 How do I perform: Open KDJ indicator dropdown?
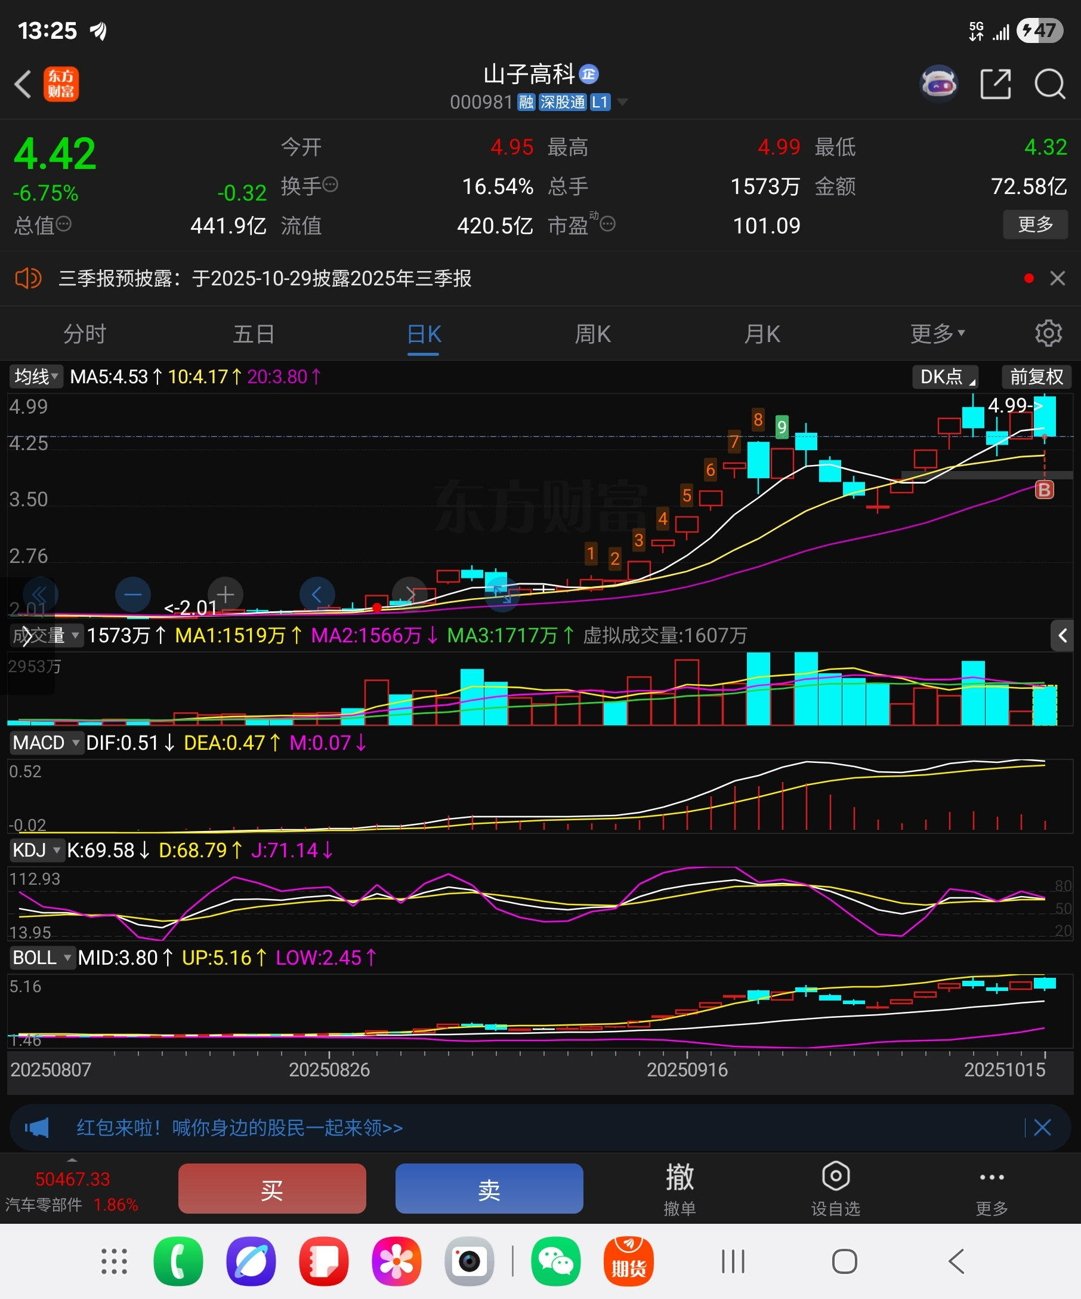(x=36, y=850)
